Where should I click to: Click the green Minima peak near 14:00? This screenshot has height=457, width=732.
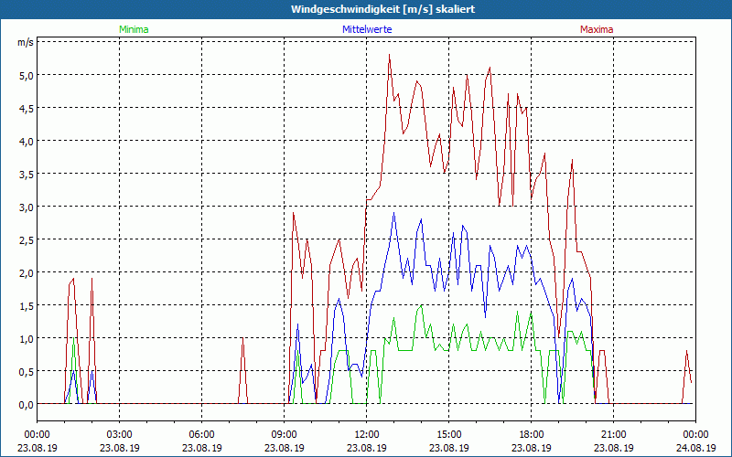[x=422, y=305]
